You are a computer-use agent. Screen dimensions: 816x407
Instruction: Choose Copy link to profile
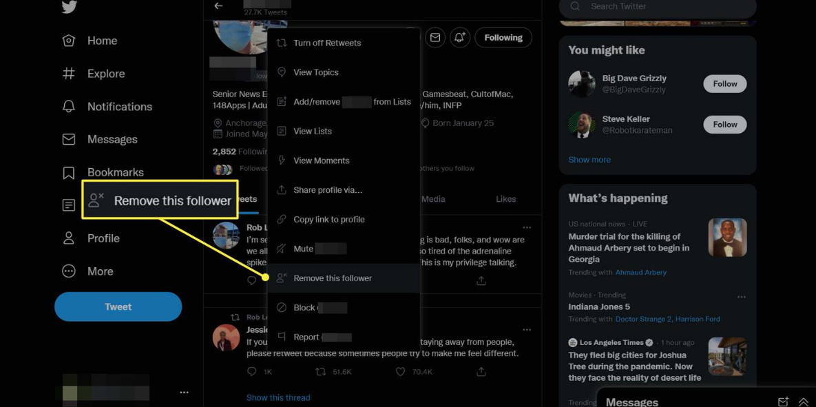click(328, 220)
